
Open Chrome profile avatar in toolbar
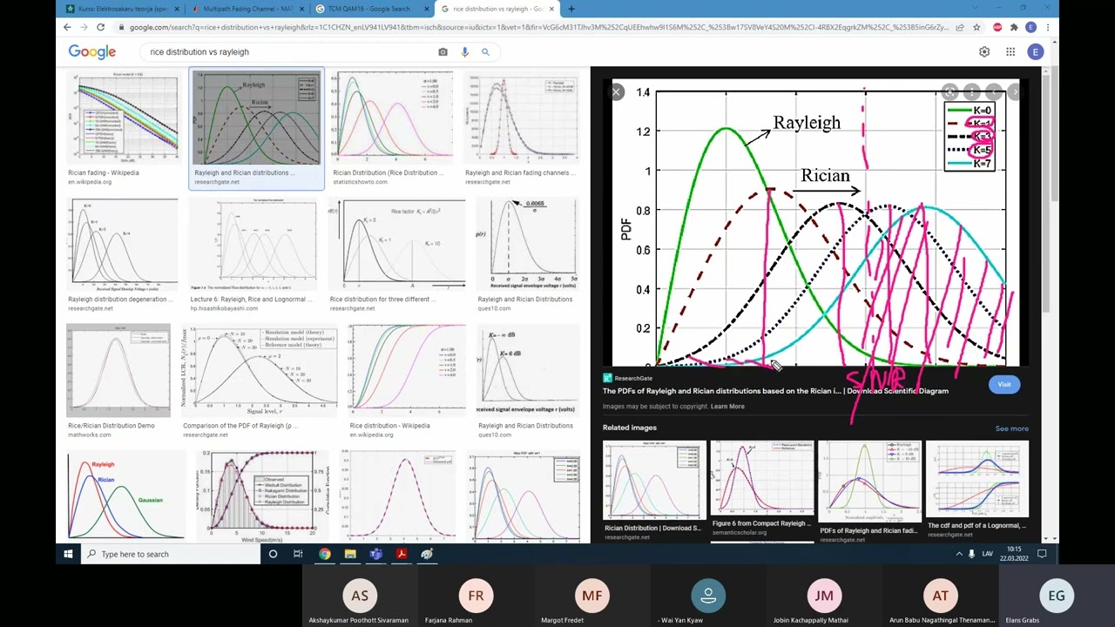point(1031,28)
